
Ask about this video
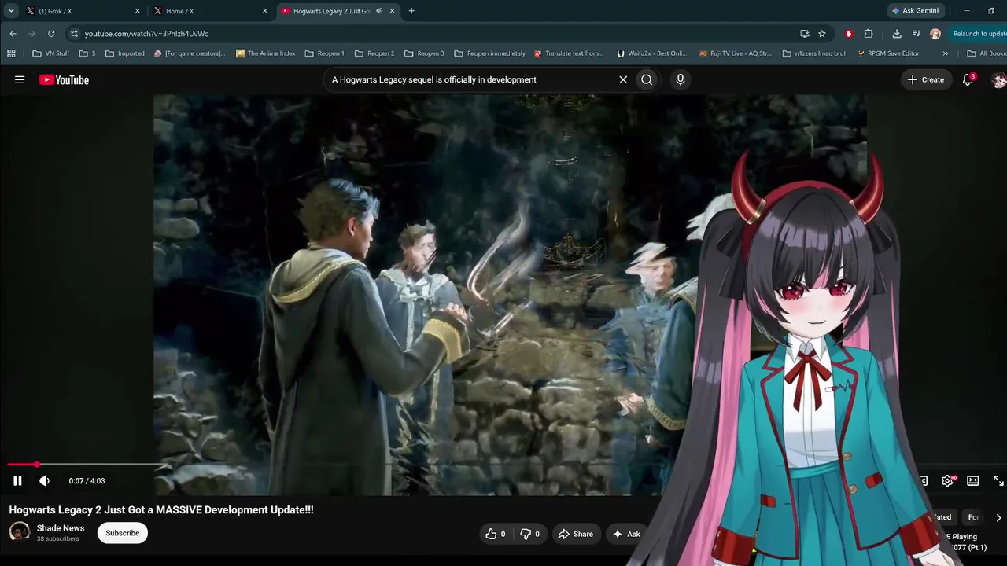tap(626, 534)
